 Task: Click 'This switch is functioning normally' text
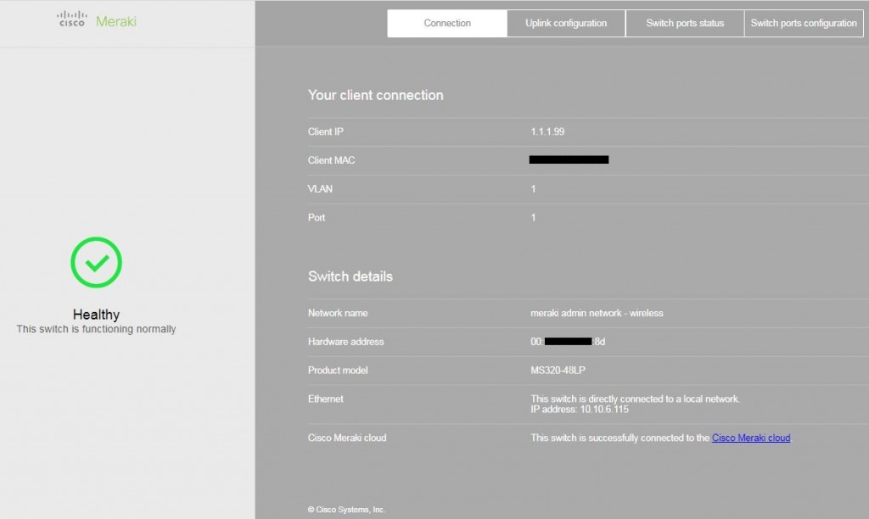coord(97,329)
